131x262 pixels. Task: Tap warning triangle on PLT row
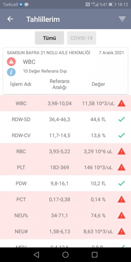tap(122, 167)
